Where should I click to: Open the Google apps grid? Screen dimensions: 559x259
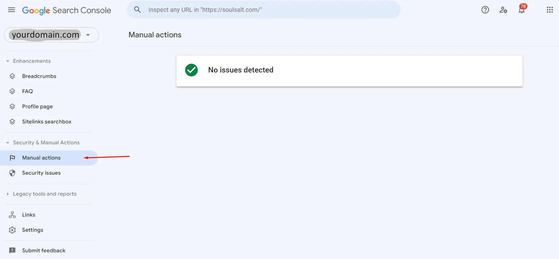[550, 10]
